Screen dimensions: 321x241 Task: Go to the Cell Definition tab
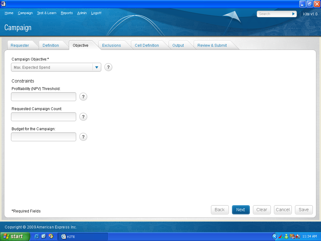(x=147, y=46)
